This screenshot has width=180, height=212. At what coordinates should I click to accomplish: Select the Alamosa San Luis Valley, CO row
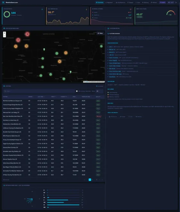click(53, 113)
